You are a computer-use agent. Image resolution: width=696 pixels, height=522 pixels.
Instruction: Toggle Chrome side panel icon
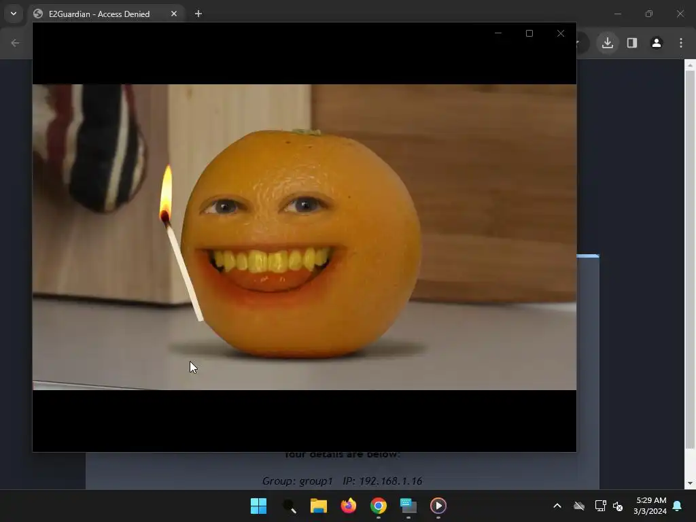pos(632,43)
